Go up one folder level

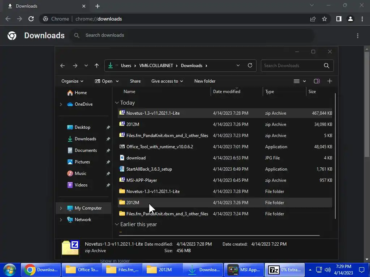click(96, 66)
